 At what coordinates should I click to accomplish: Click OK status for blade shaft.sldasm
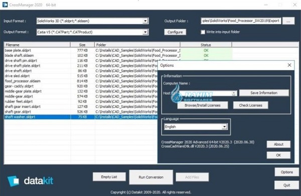[206, 55]
